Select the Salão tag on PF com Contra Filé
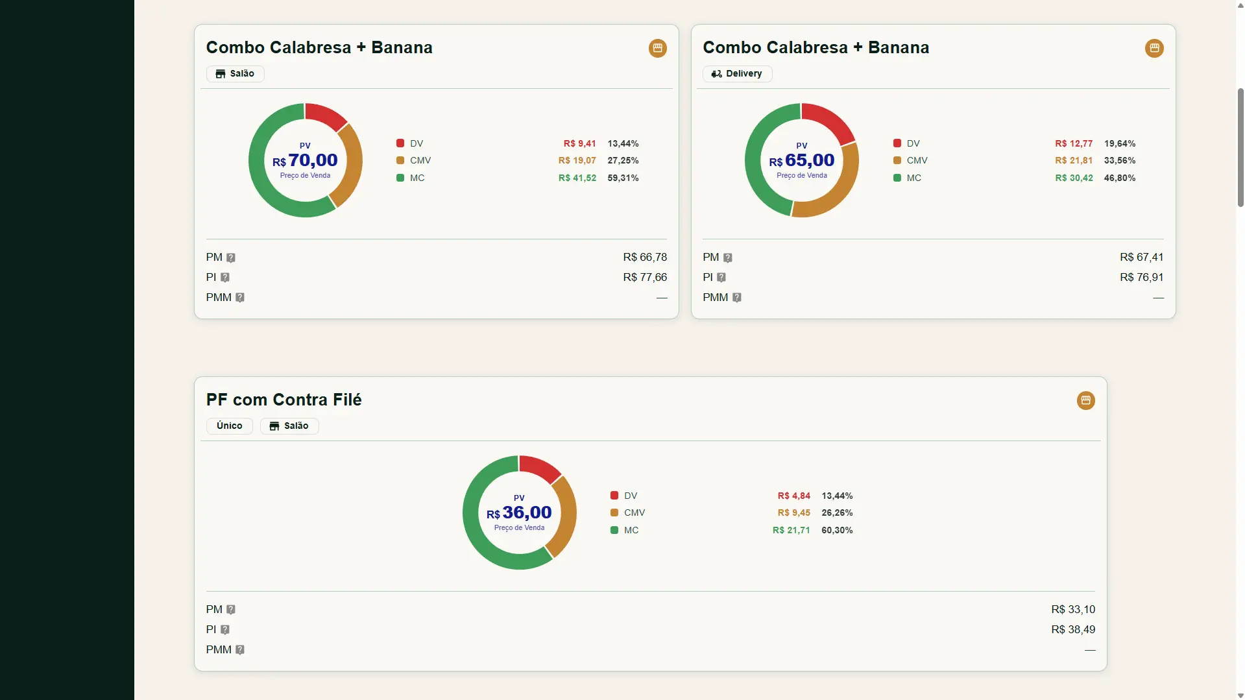 (x=289, y=426)
